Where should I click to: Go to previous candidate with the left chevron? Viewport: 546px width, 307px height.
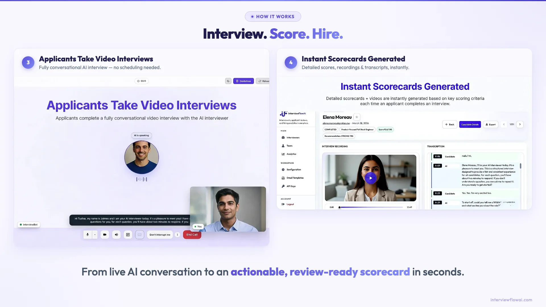pyautogui.click(x=504, y=124)
